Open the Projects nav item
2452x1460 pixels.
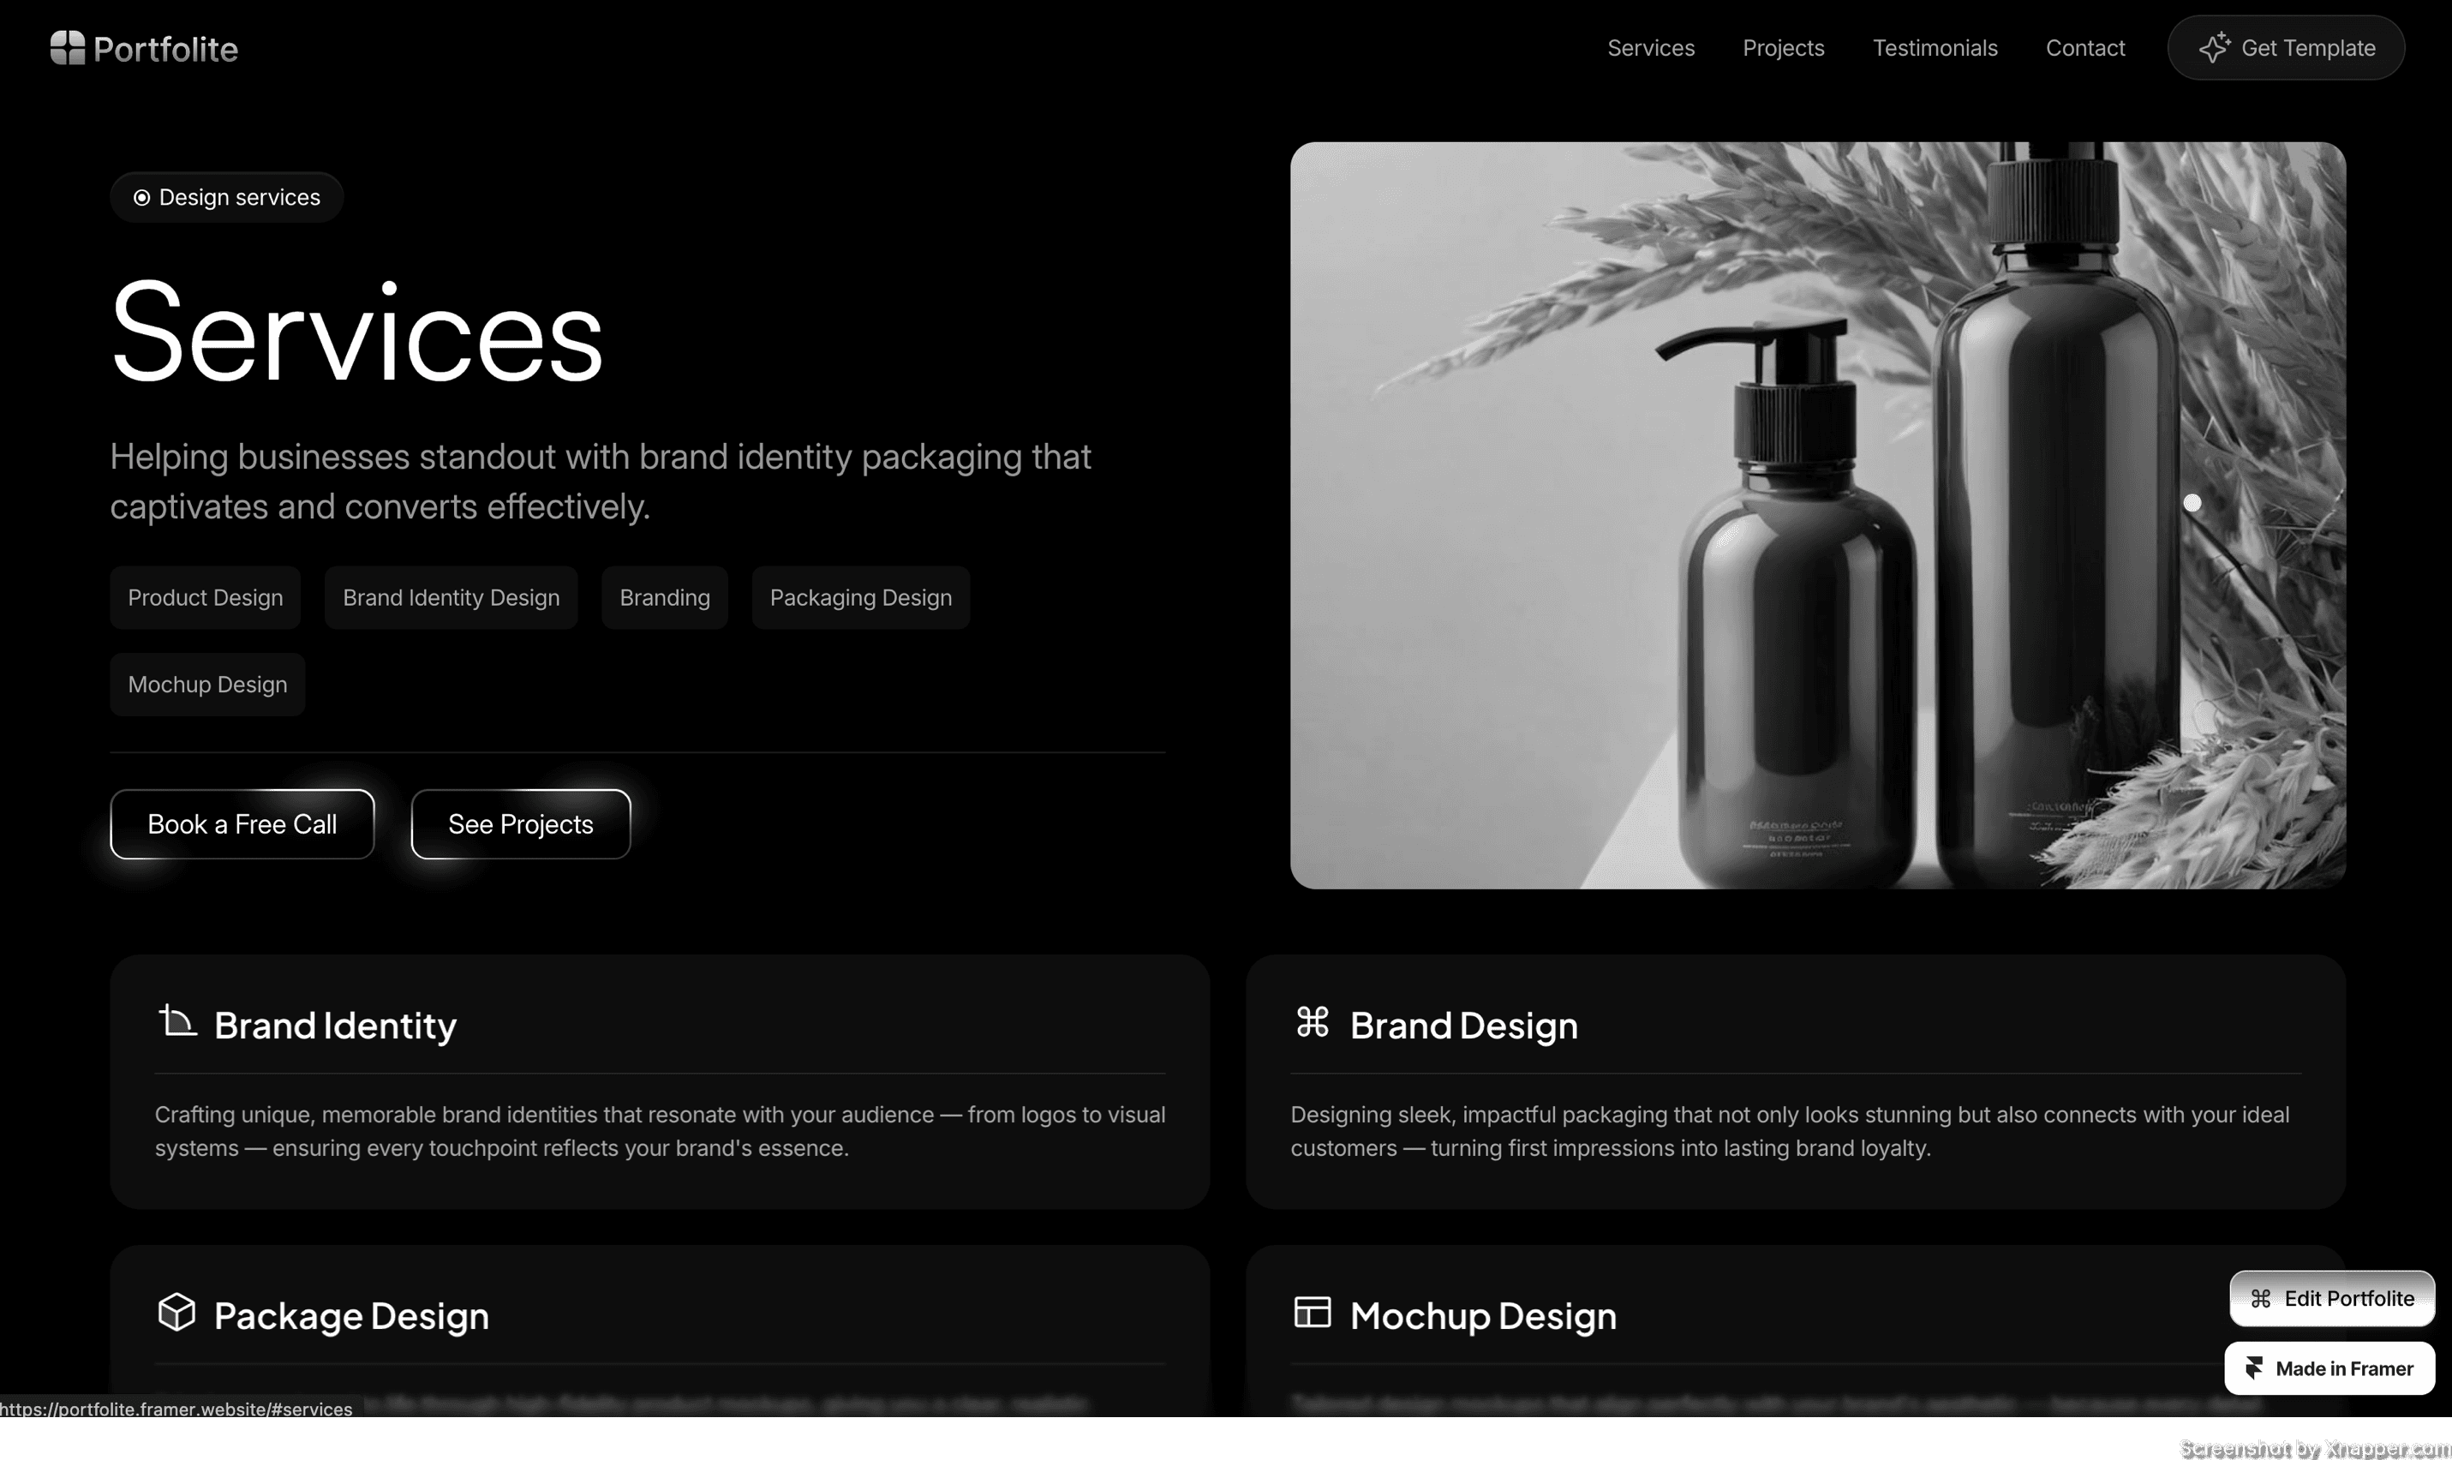click(x=1783, y=48)
